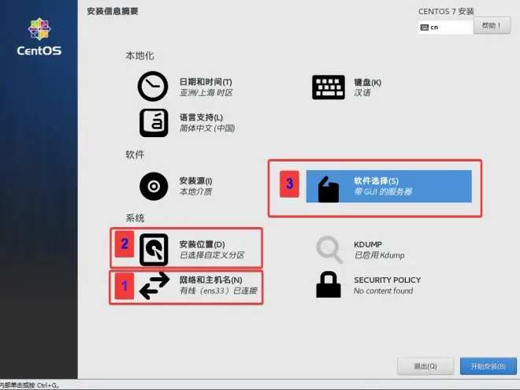This screenshot has width=520, height=390.
Task: Open the KDUMP magnifier icon
Action: point(329,250)
